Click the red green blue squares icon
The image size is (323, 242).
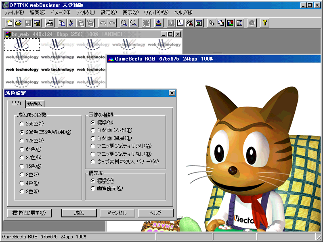click(230, 23)
